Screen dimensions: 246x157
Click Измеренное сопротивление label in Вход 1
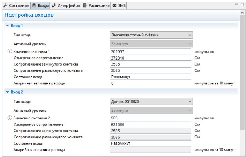click(38, 58)
